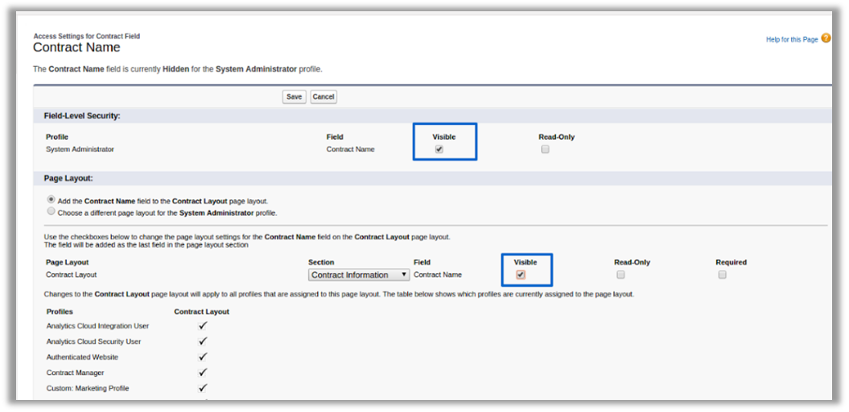849x412 pixels.
Task: Click checkmark for Analytics Cloud Security User
Action: pos(203,341)
